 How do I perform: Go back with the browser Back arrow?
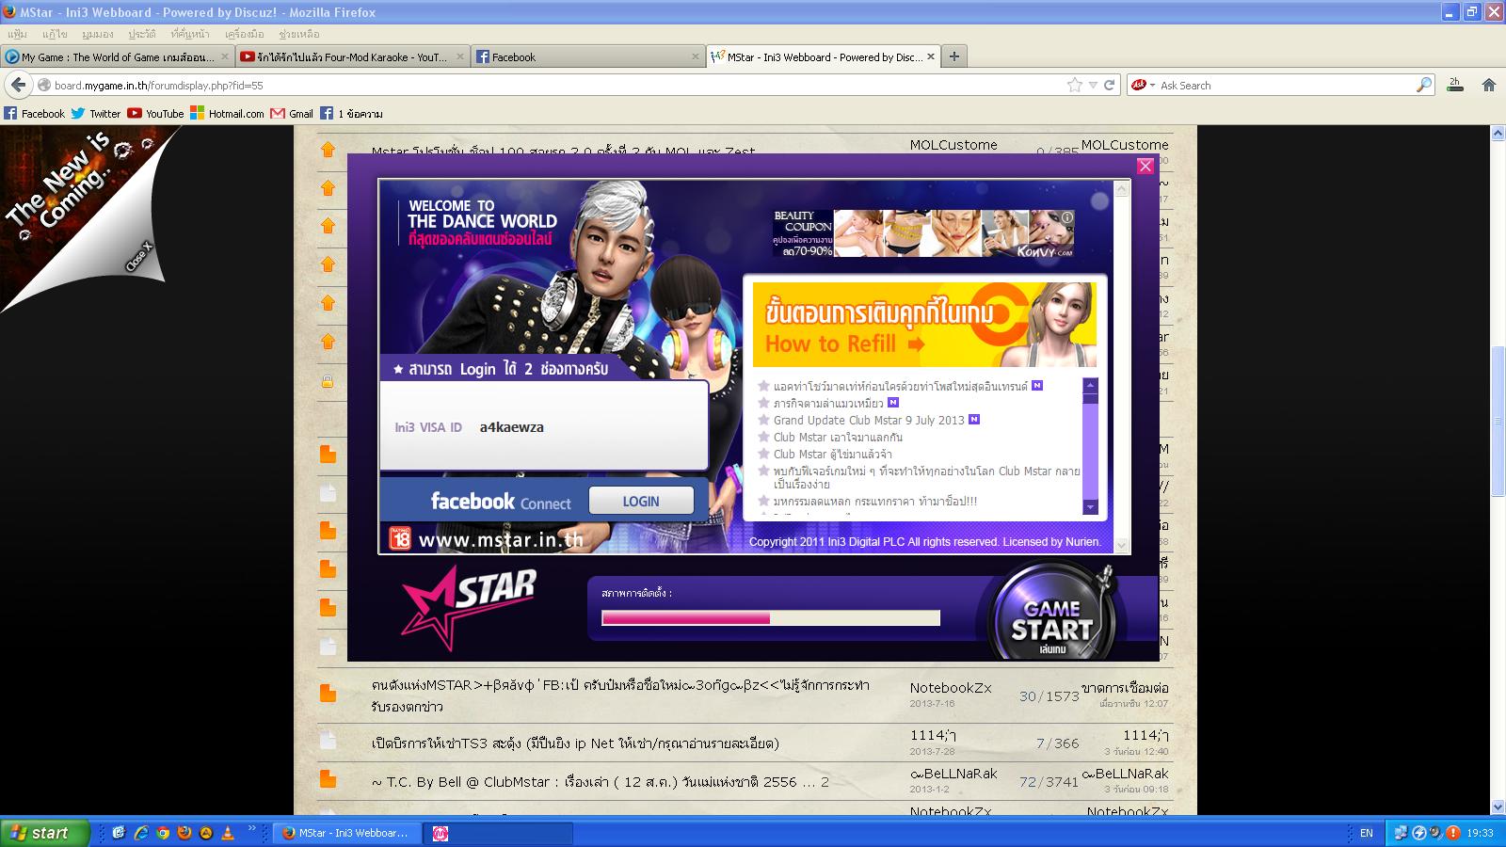tap(19, 85)
